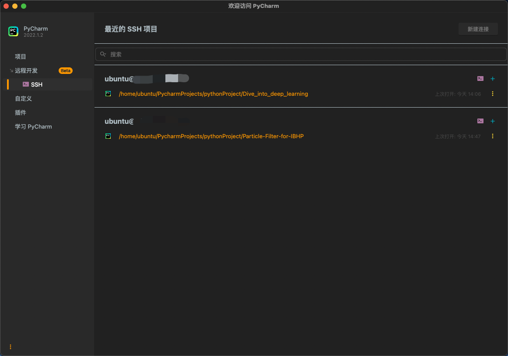The height and width of the screenshot is (356, 508).
Task: Open terminal for first ubuntu host
Action: coord(480,79)
